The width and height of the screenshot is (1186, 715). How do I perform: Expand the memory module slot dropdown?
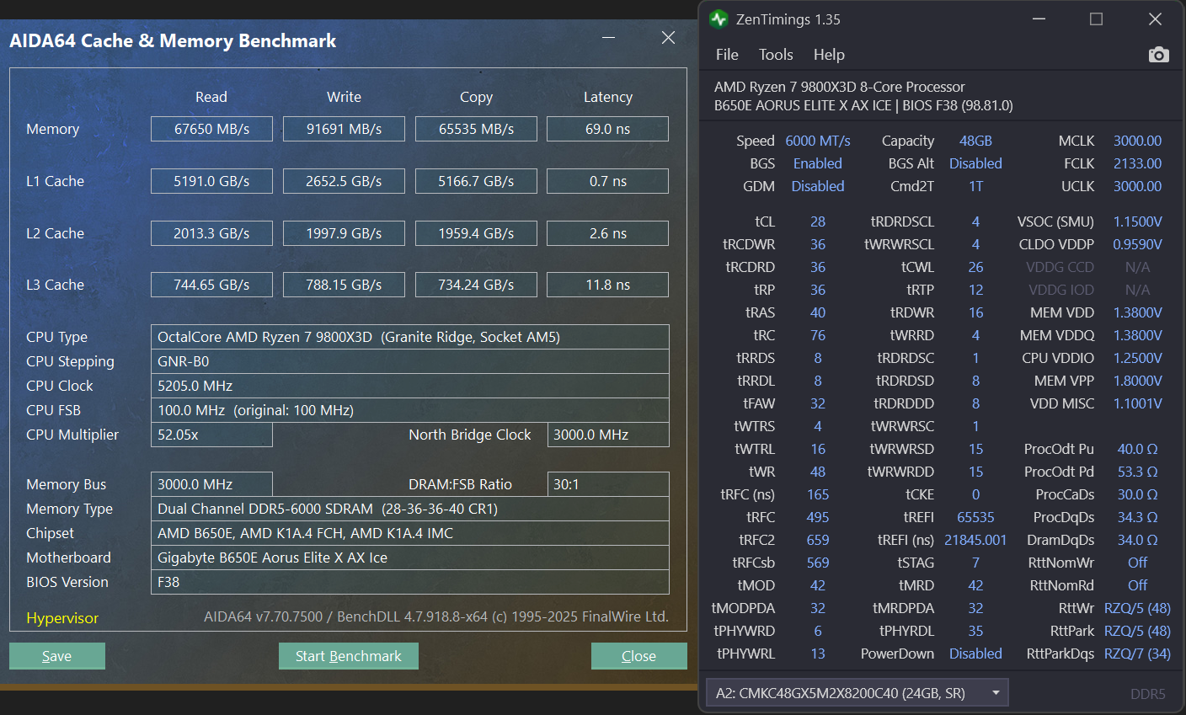coord(857,693)
